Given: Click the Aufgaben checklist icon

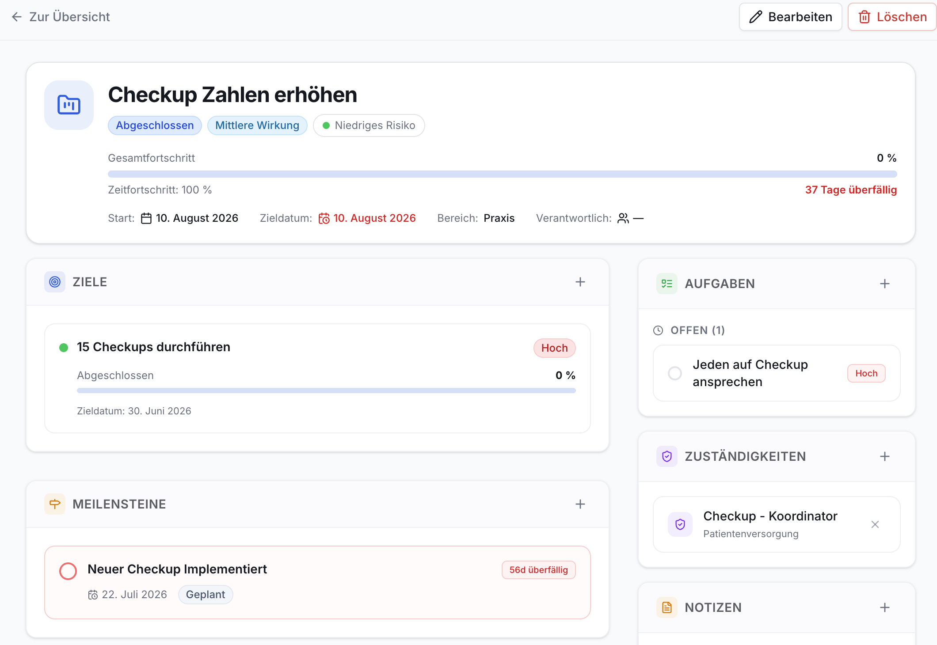Looking at the screenshot, I should 667,284.
